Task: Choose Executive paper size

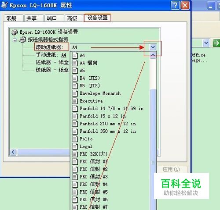Action: (110, 101)
